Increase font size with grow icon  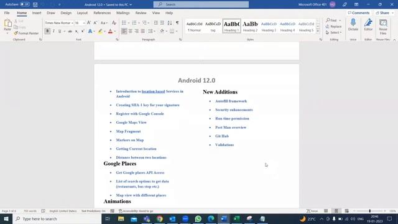pyautogui.click(x=89, y=23)
